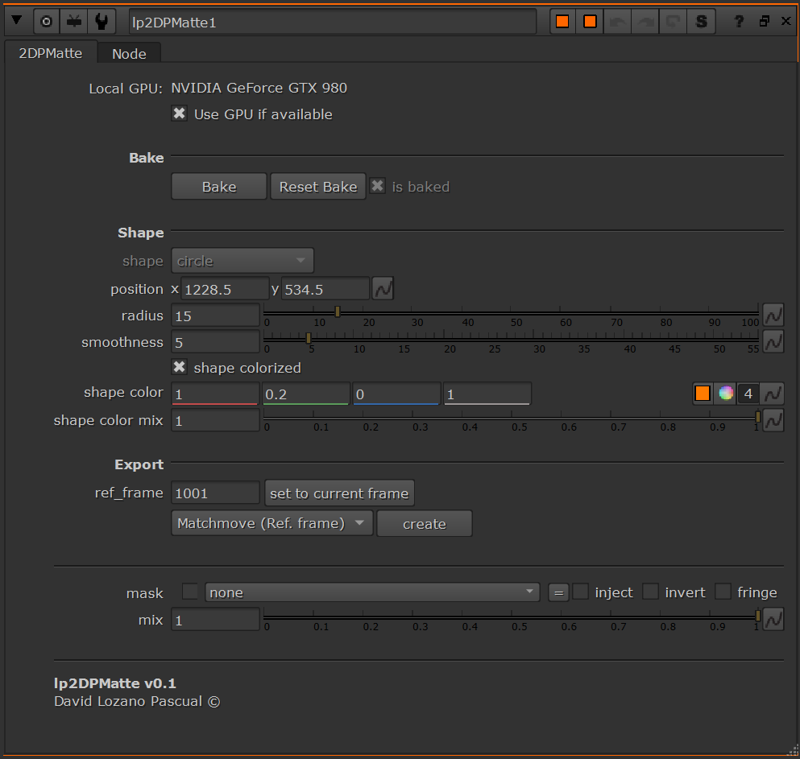Click the orange shape color swatch
800x759 pixels.
pyautogui.click(x=703, y=394)
